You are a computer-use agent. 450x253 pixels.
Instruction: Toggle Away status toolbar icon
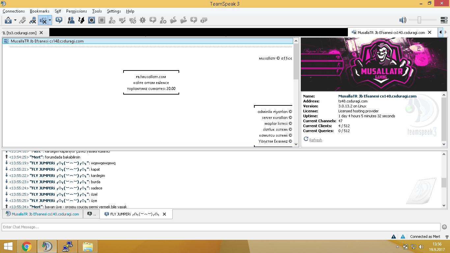coord(8,20)
